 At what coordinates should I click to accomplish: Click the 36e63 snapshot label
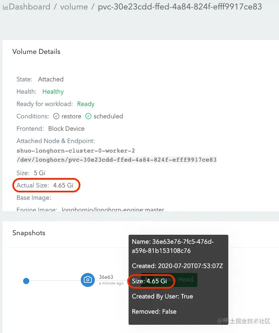point(106,277)
